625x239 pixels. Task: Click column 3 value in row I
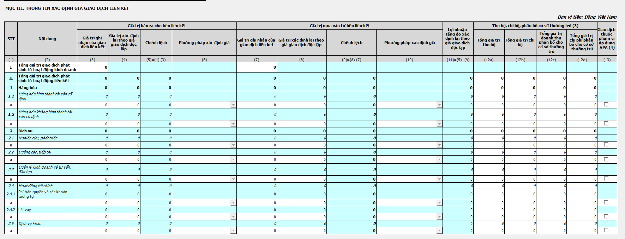93,67
